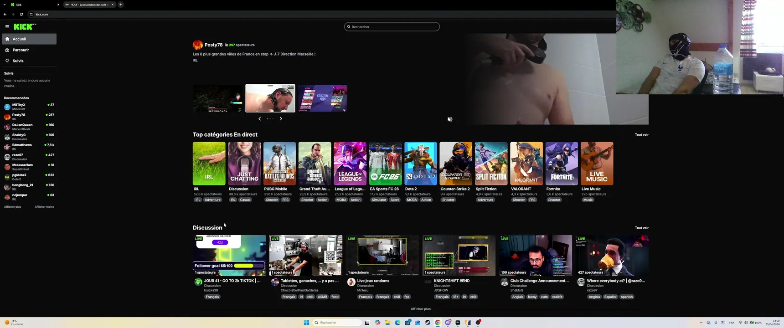The width and height of the screenshot is (784, 328).
Task: Open razo97 streamer avatar under Discussion
Action: pyautogui.click(x=581, y=282)
